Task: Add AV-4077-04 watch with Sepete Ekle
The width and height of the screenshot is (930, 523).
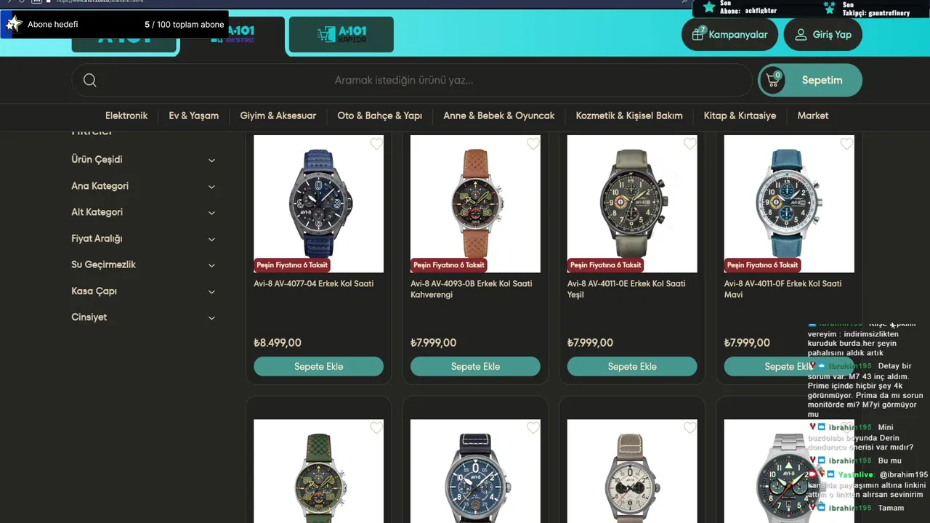Action: (319, 367)
